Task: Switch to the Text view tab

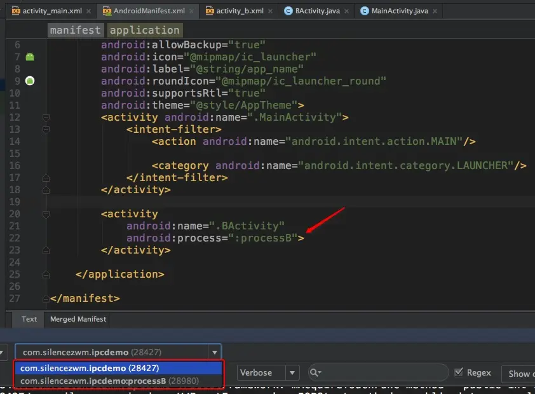Action: pyautogui.click(x=29, y=319)
